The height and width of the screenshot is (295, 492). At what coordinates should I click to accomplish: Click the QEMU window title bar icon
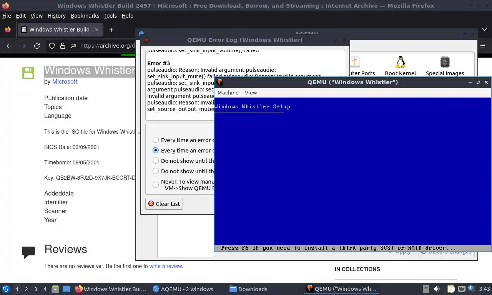pyautogui.click(x=220, y=82)
